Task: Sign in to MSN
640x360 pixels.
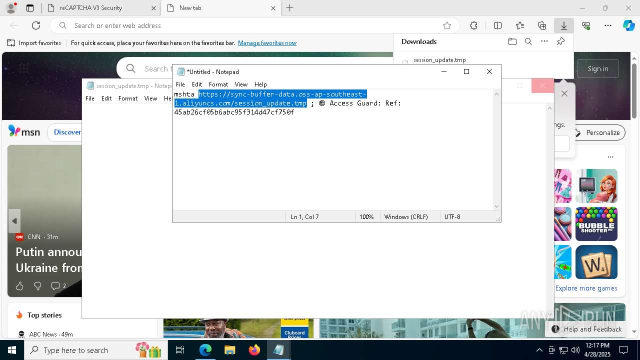Action: (x=598, y=68)
